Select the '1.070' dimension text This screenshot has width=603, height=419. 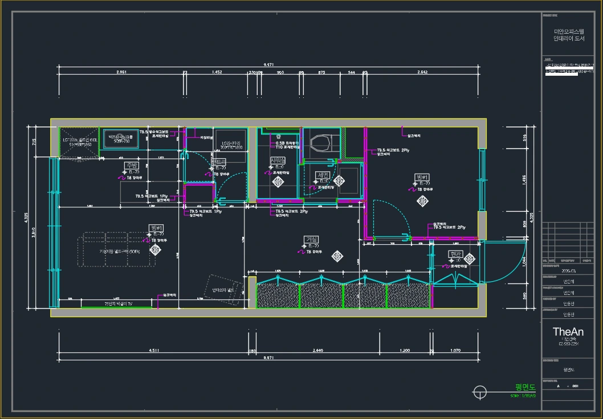455,350
